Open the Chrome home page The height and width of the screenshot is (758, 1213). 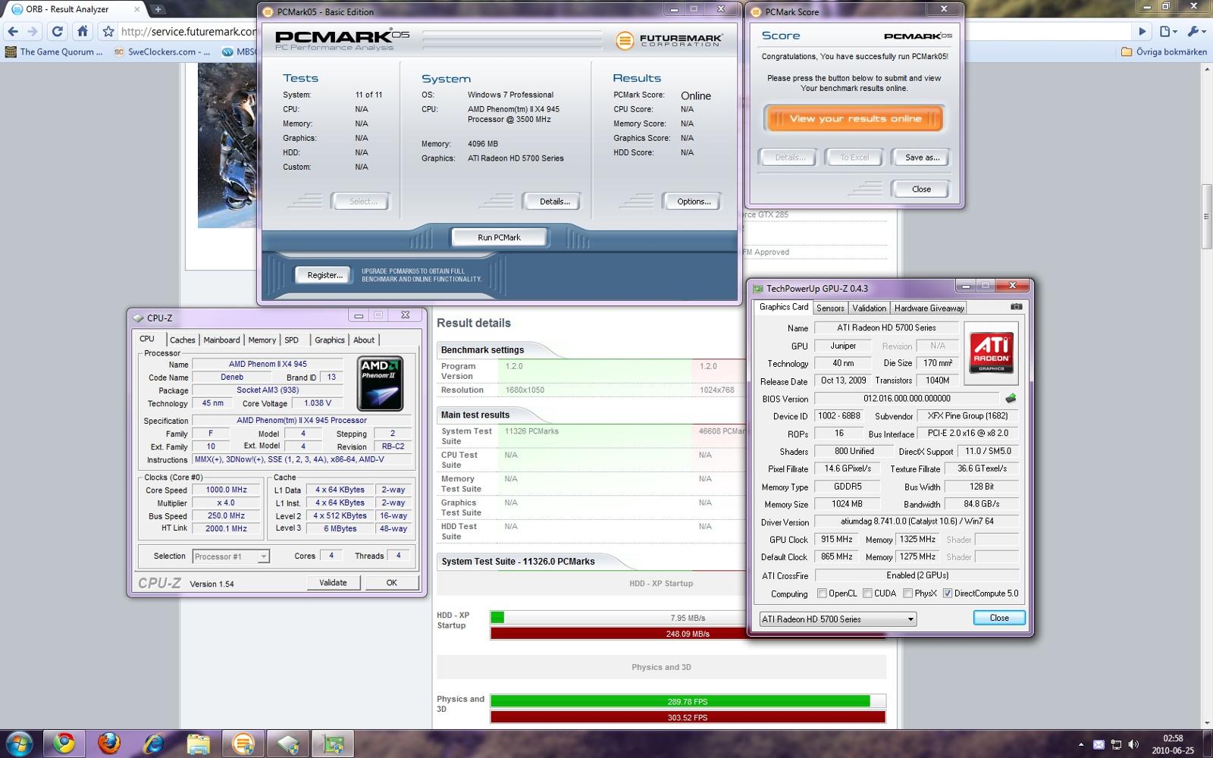(83, 32)
